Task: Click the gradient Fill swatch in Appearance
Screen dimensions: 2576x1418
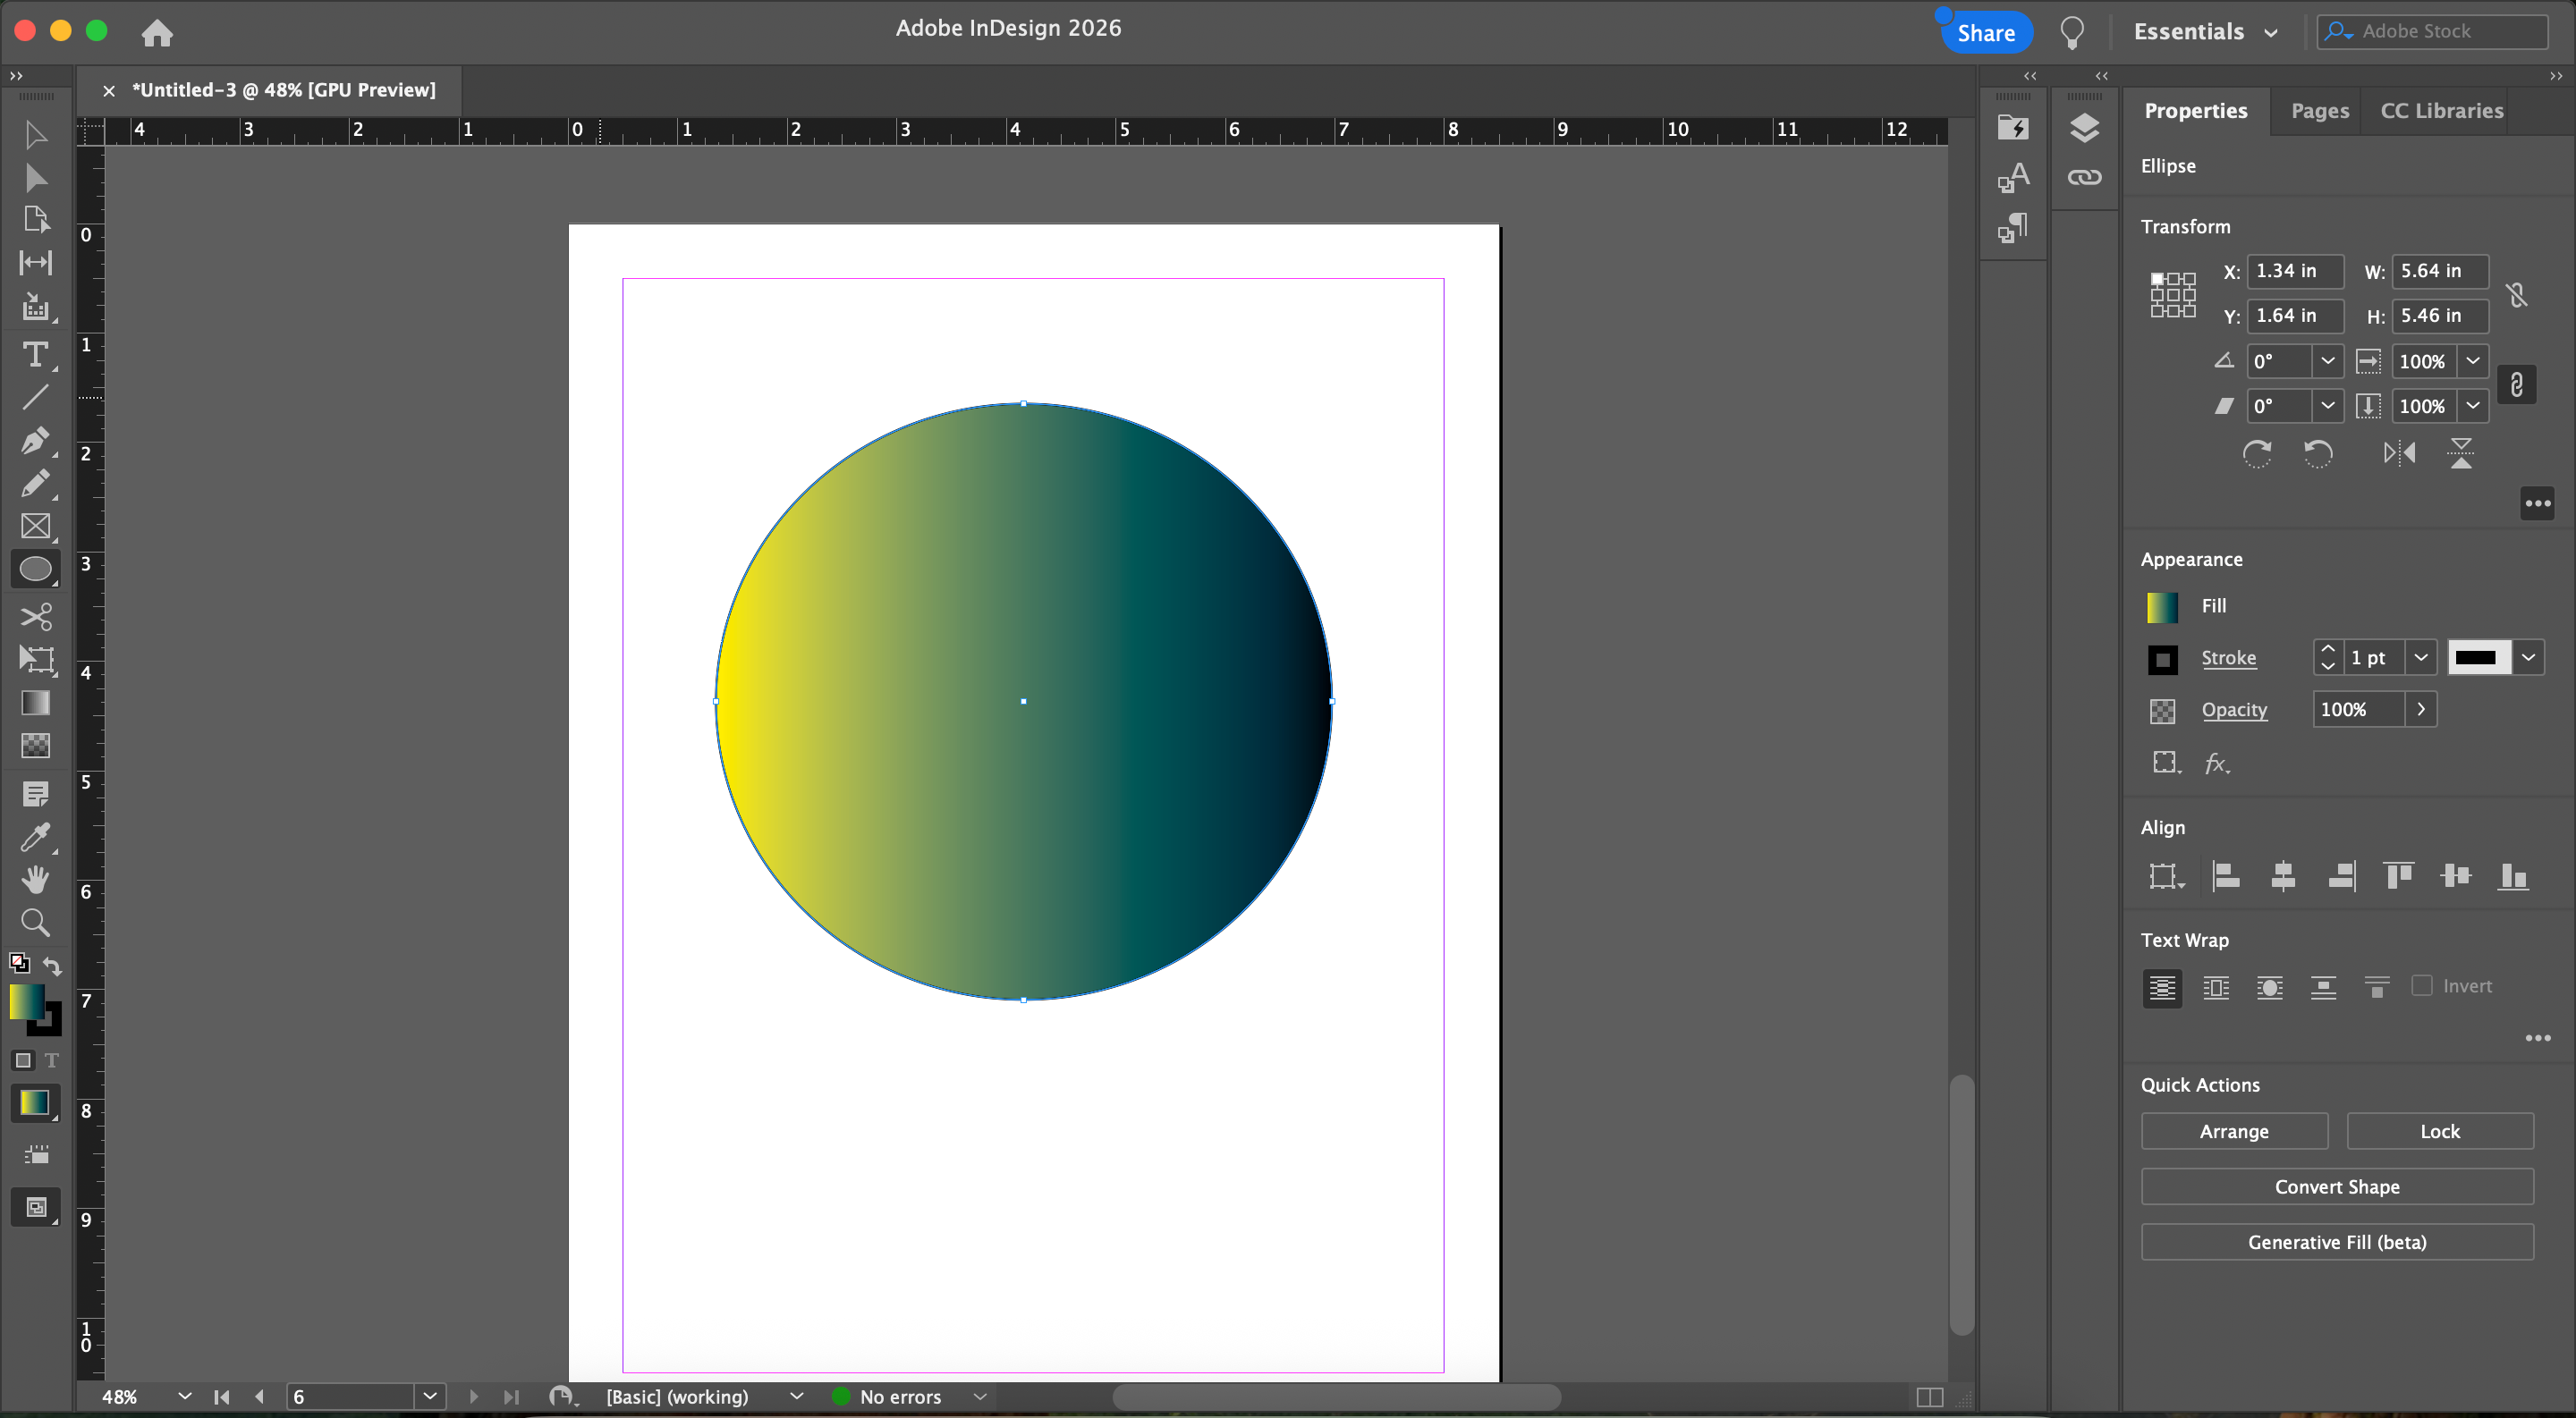Action: pos(2162,606)
